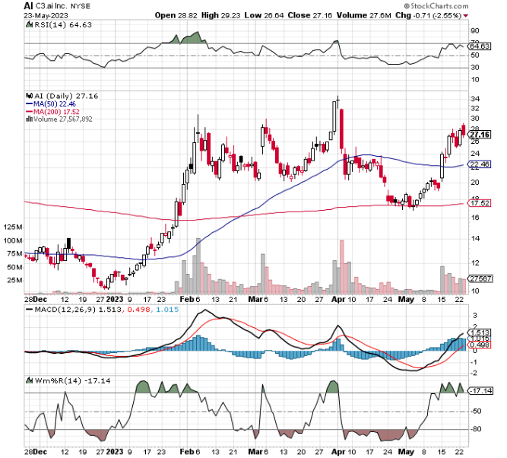Select the 23-May-2023 date text
507x458 pixels.
(46, 15)
